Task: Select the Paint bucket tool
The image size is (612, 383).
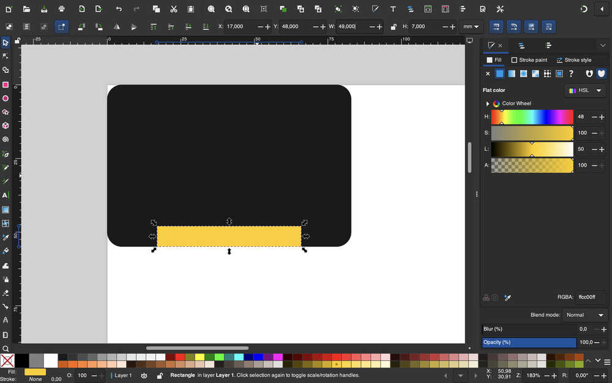Action: [x=6, y=251]
